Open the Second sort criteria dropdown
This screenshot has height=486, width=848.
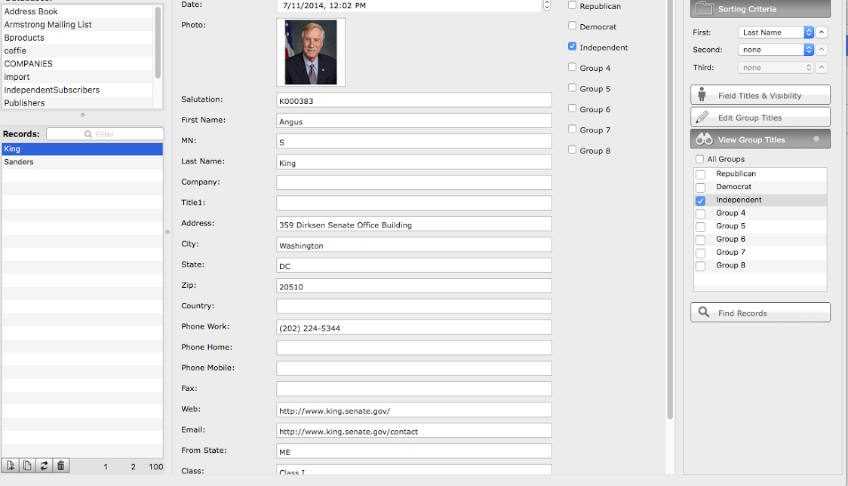click(776, 50)
